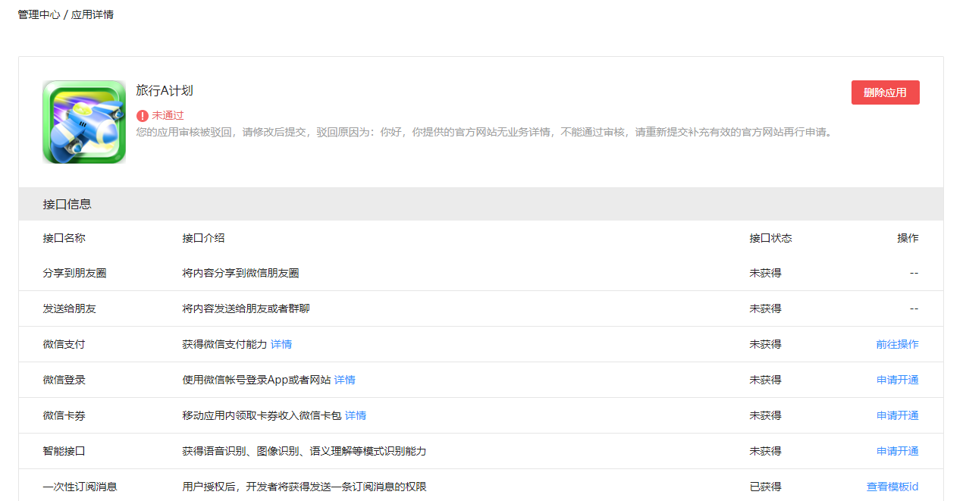Select the app name 旅行A计划
966x501 pixels.
(x=165, y=91)
